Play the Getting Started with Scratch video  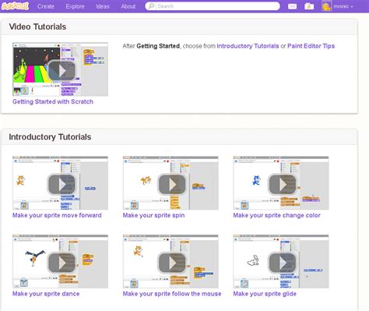pyautogui.click(x=61, y=71)
